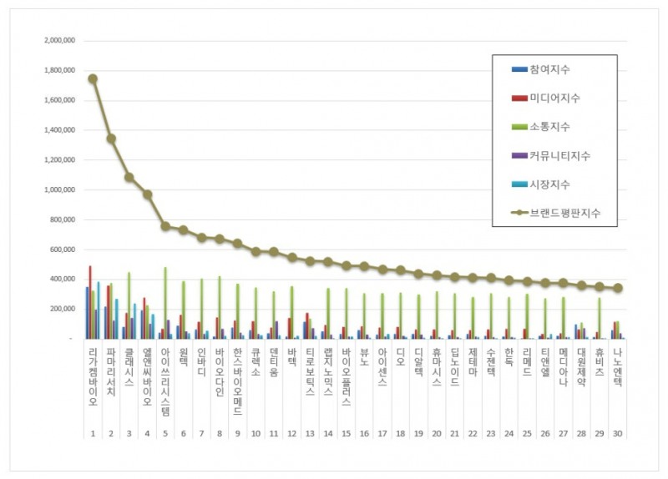The width and height of the screenshot is (668, 479).
Task: Select the 나노엔텍 axis label
Action: pos(618,367)
